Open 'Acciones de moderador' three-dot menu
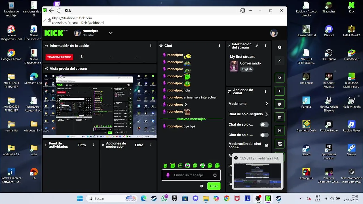363x204 pixels. pos(151,145)
